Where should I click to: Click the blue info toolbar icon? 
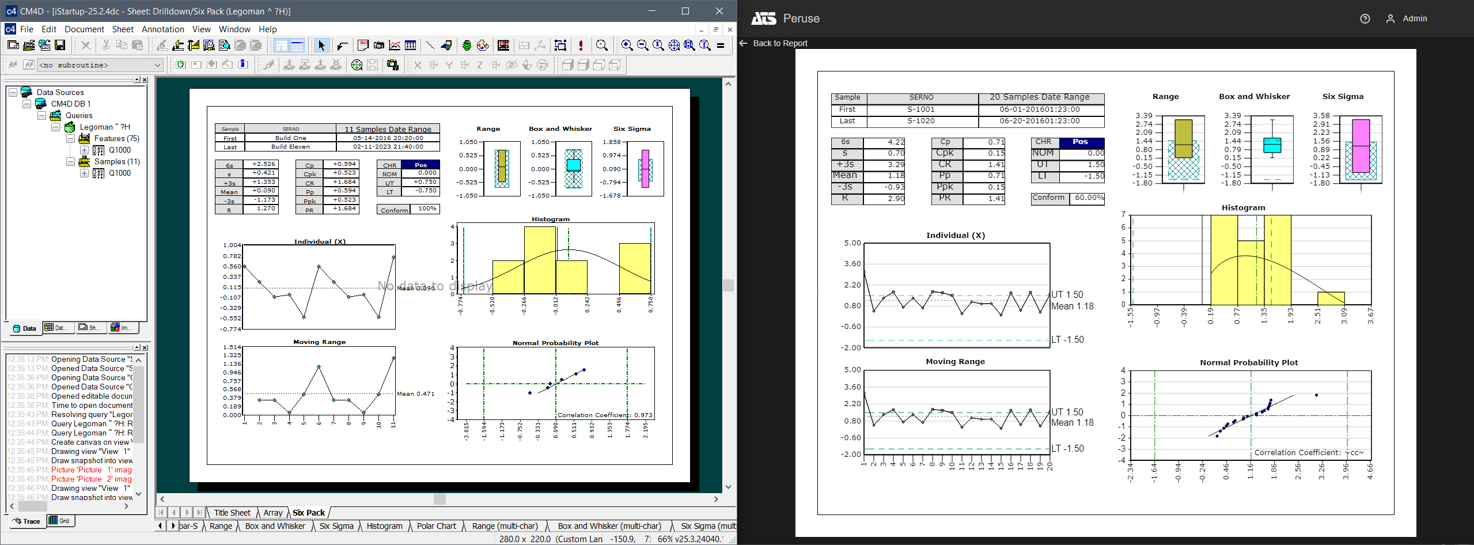243,65
